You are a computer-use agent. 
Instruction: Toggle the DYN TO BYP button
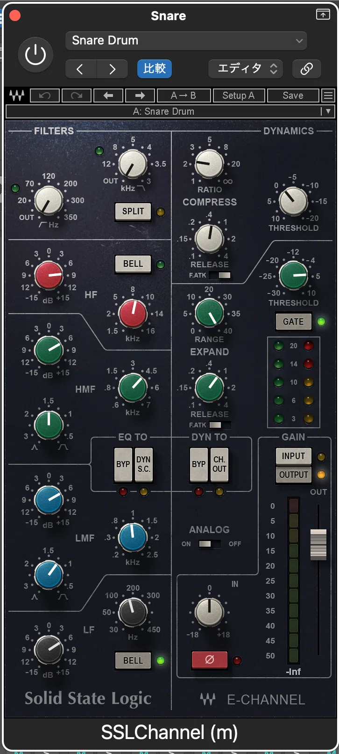(199, 464)
